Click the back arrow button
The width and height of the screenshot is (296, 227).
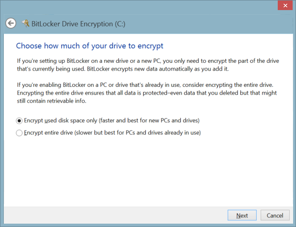pos(11,23)
